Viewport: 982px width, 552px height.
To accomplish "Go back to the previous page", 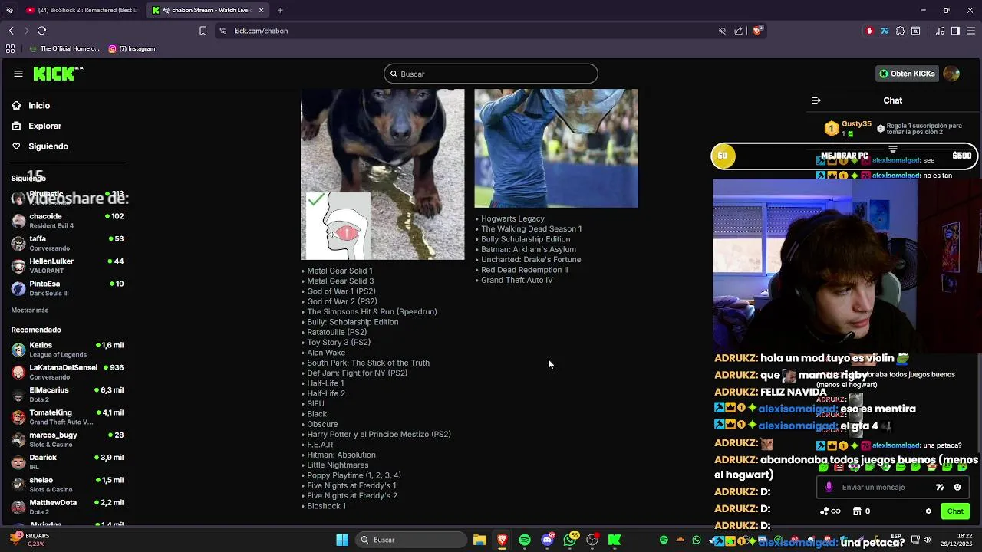I will [11, 31].
